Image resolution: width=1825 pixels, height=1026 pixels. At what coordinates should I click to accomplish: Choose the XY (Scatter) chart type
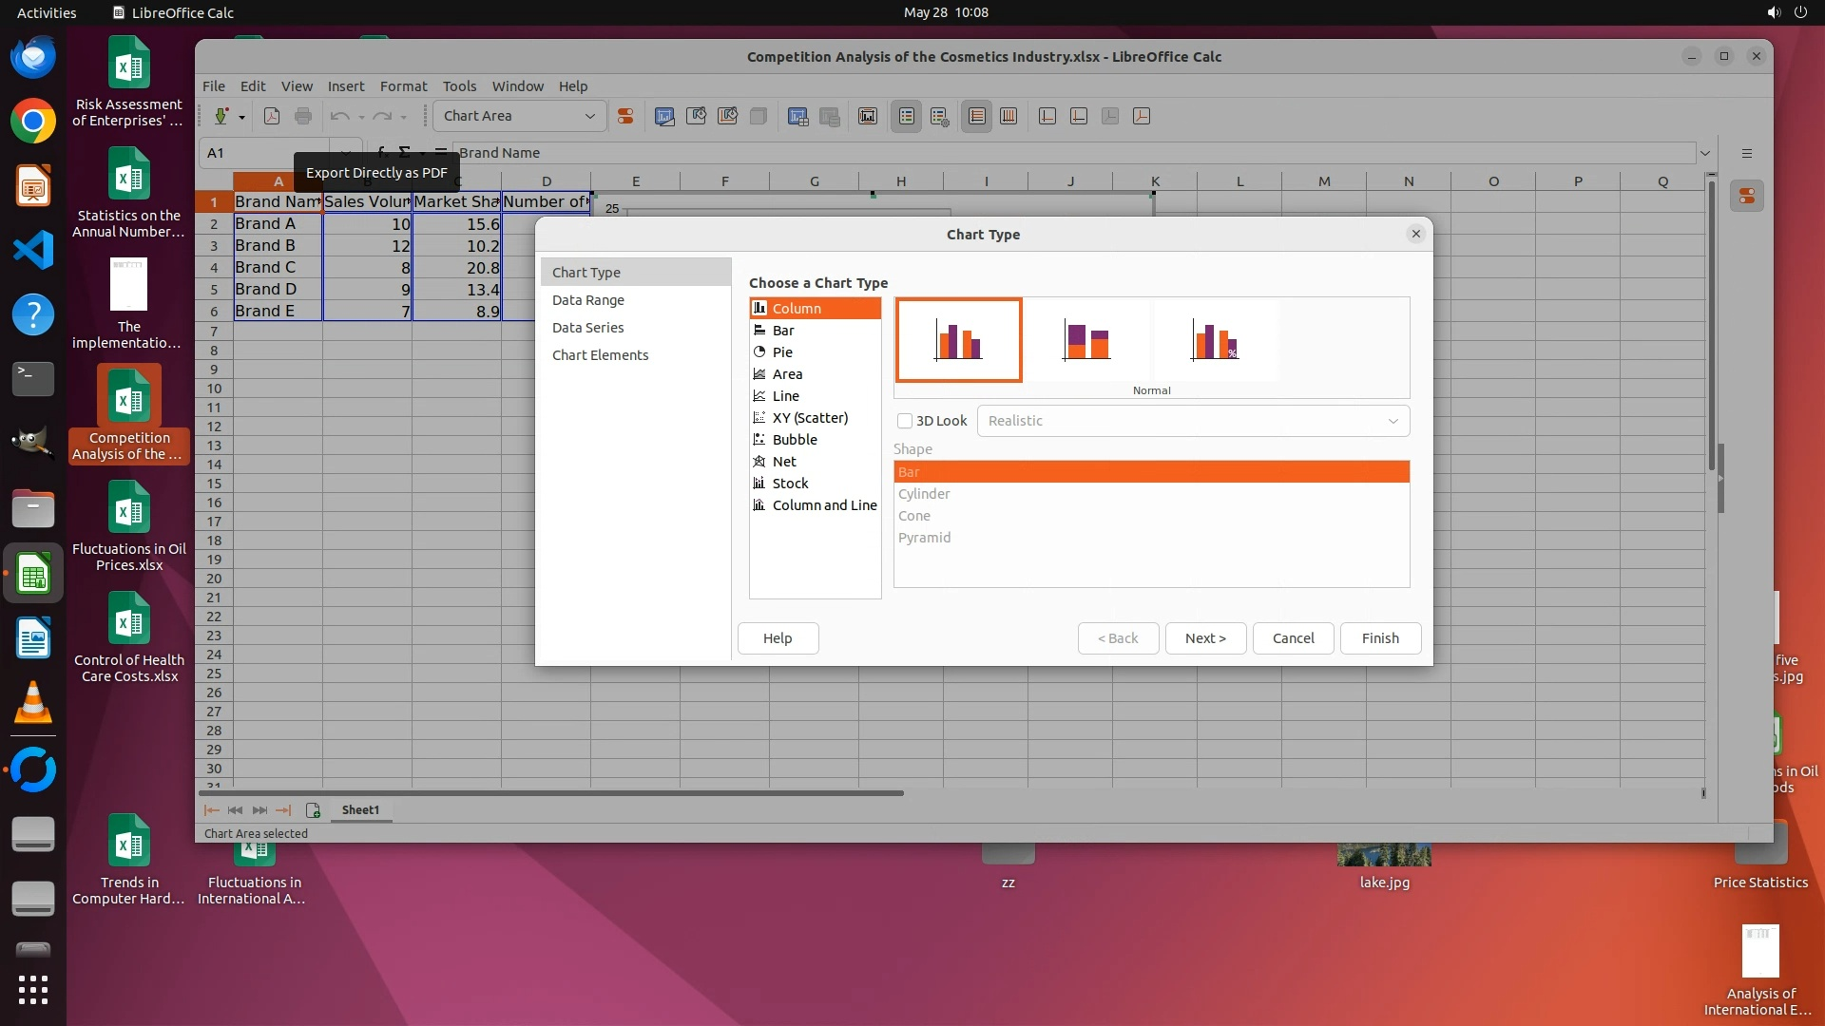[x=809, y=418]
